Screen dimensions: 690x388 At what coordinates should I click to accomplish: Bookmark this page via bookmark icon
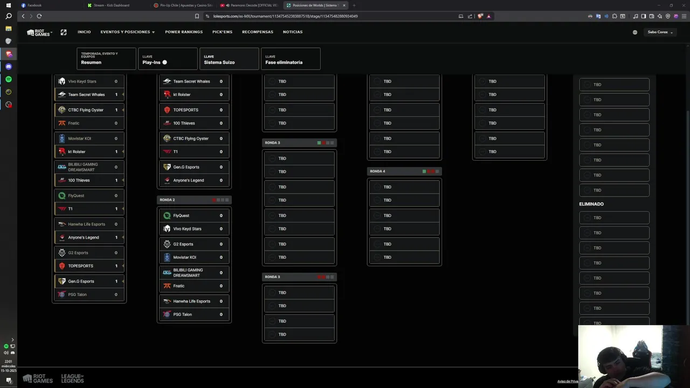pos(197,16)
